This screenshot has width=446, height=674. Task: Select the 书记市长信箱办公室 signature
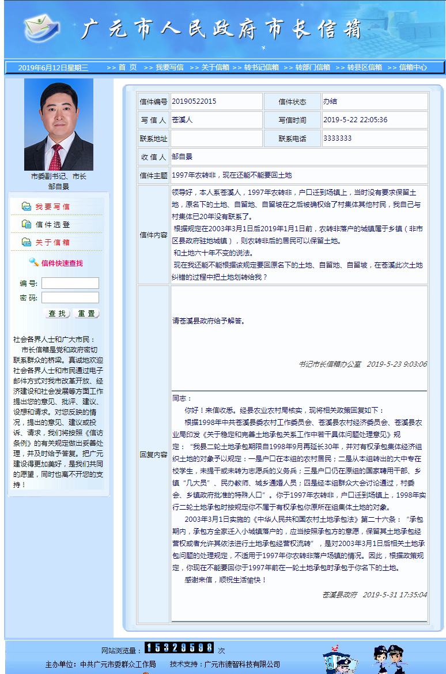point(330,364)
